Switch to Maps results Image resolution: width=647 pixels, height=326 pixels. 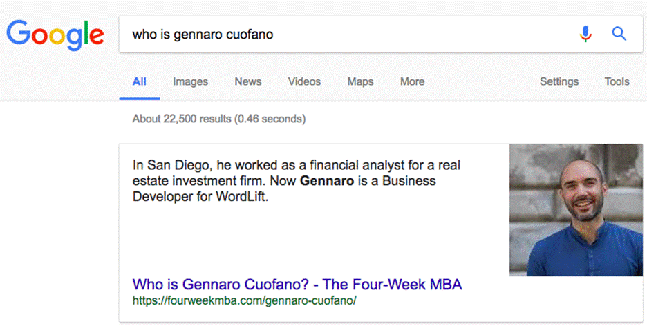click(x=360, y=81)
